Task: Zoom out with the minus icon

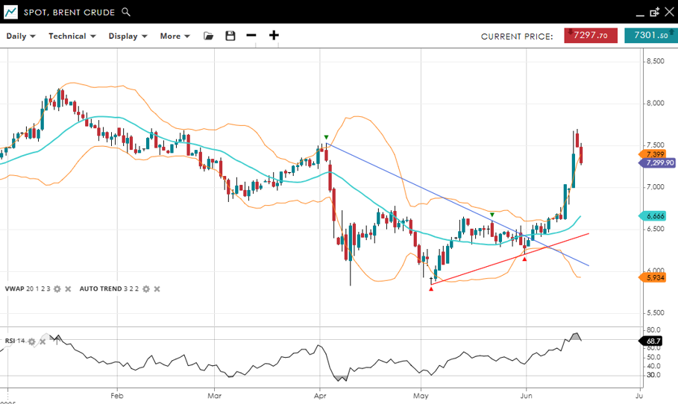Action: (x=251, y=36)
